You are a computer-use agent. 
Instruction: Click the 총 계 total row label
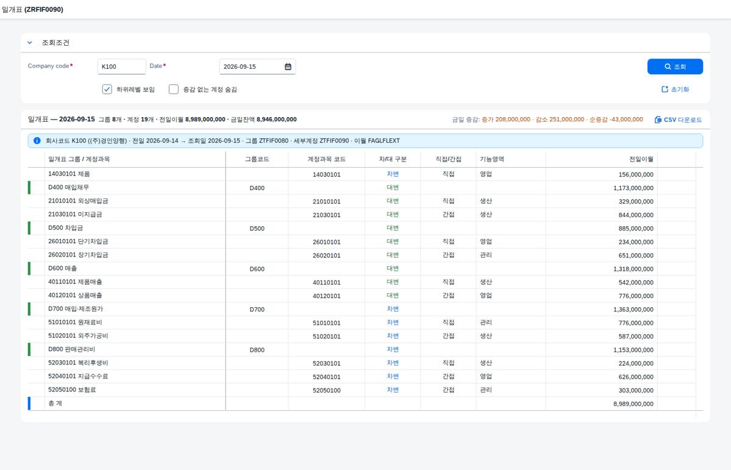(x=55, y=404)
